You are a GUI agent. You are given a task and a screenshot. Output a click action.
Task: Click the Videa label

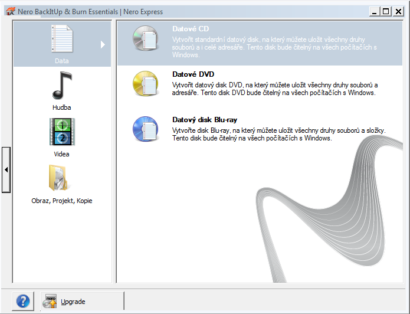(x=61, y=154)
